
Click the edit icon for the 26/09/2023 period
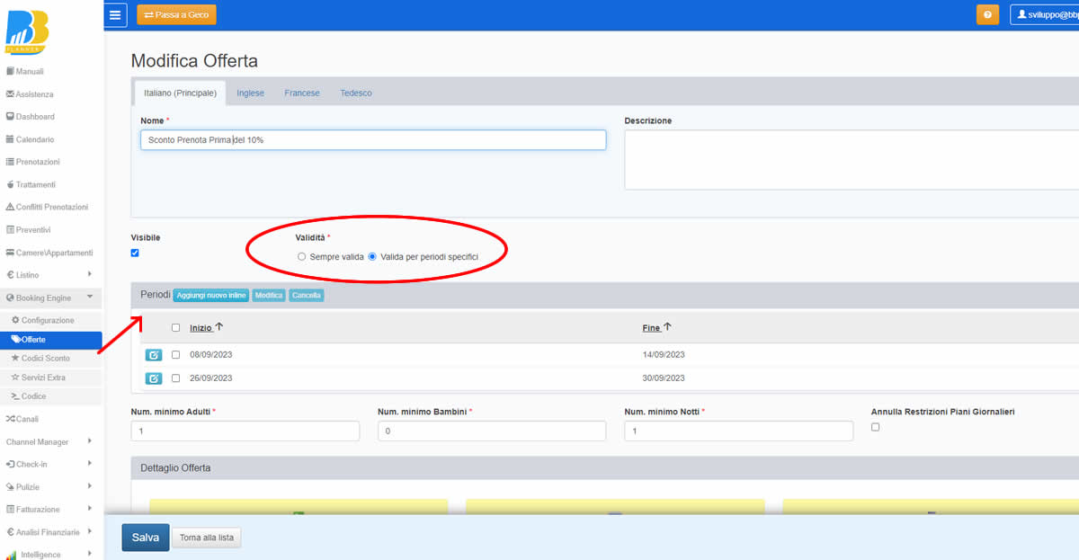(154, 378)
